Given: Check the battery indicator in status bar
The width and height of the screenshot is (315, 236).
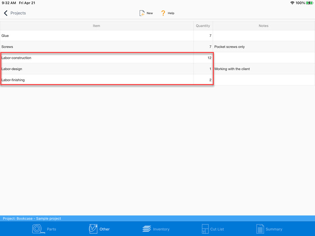Looking at the screenshot, I should [x=309, y=3].
